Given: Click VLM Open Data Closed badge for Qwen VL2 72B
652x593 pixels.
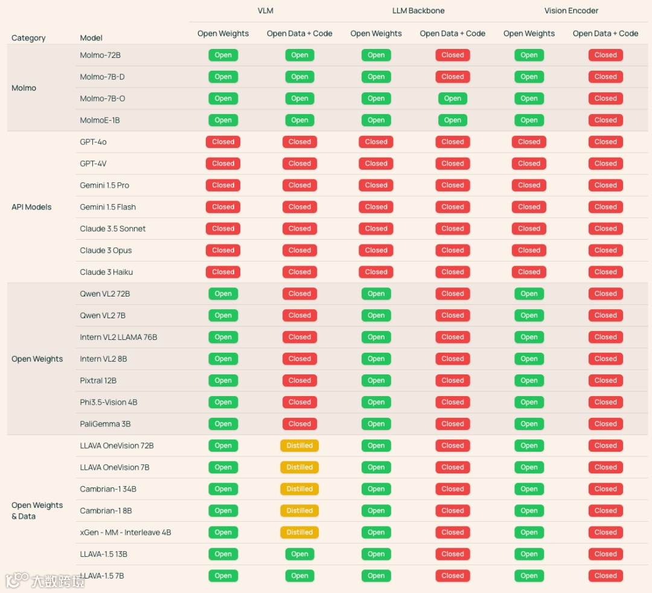Looking at the screenshot, I should tap(299, 293).
